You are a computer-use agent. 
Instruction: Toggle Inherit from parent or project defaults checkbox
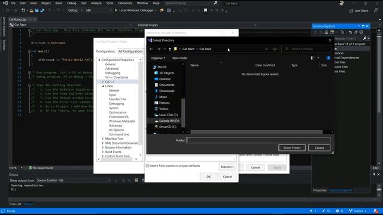click(147, 165)
